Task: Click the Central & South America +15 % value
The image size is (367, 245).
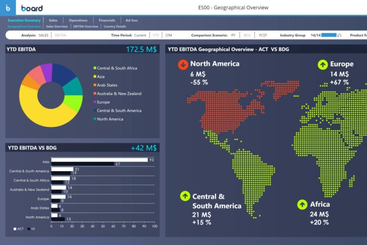Action: point(201,222)
